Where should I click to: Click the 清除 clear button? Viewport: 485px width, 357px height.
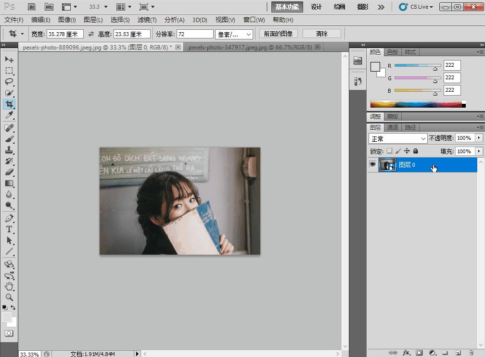321,34
